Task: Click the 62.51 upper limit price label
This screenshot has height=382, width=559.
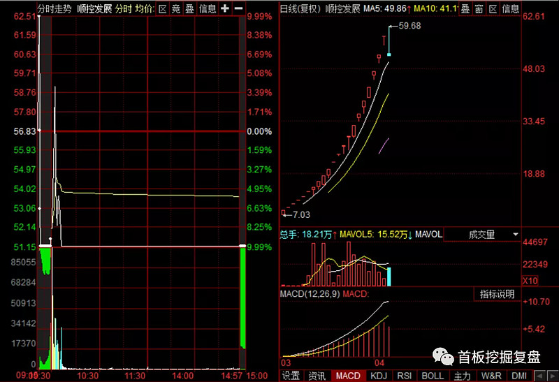Action: coord(24,16)
